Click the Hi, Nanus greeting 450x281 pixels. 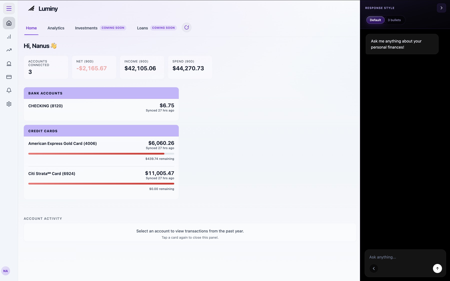pyautogui.click(x=40, y=46)
